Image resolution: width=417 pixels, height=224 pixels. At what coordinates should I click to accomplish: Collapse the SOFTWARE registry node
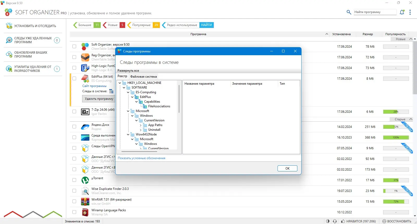pos(124,88)
